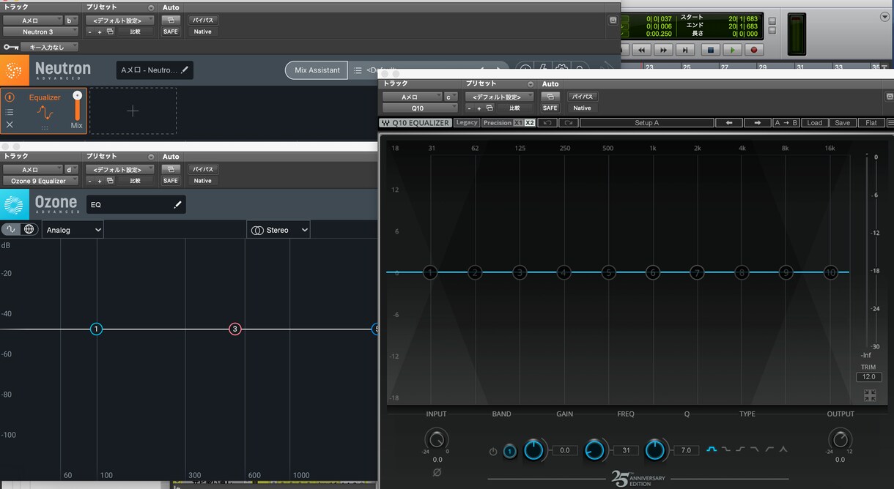The width and height of the screenshot is (894, 489).
Task: Click Native in the Neutron window header
Action: click(x=202, y=31)
